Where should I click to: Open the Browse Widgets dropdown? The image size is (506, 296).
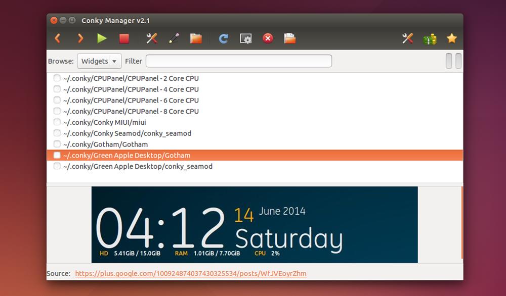[x=99, y=61]
